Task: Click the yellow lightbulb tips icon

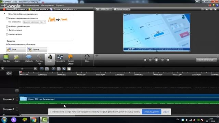Action: [214, 5]
